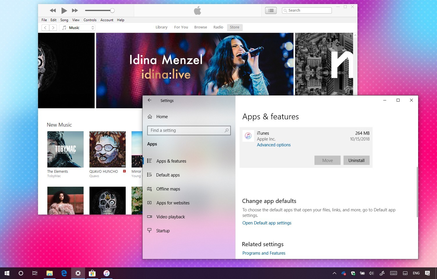
Task: Open Cortana from the taskbar
Action: point(21,273)
